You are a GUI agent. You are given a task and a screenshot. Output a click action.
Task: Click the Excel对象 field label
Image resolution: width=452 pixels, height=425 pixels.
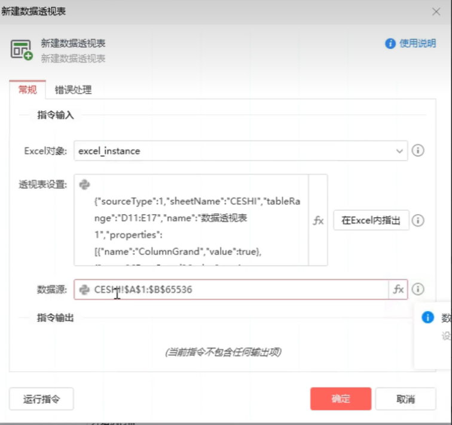(x=45, y=151)
